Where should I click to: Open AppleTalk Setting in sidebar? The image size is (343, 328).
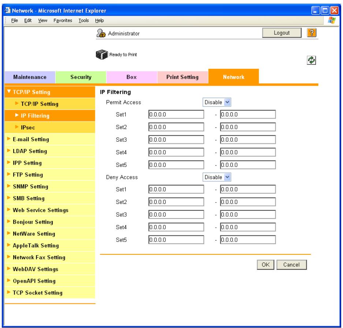50,246
